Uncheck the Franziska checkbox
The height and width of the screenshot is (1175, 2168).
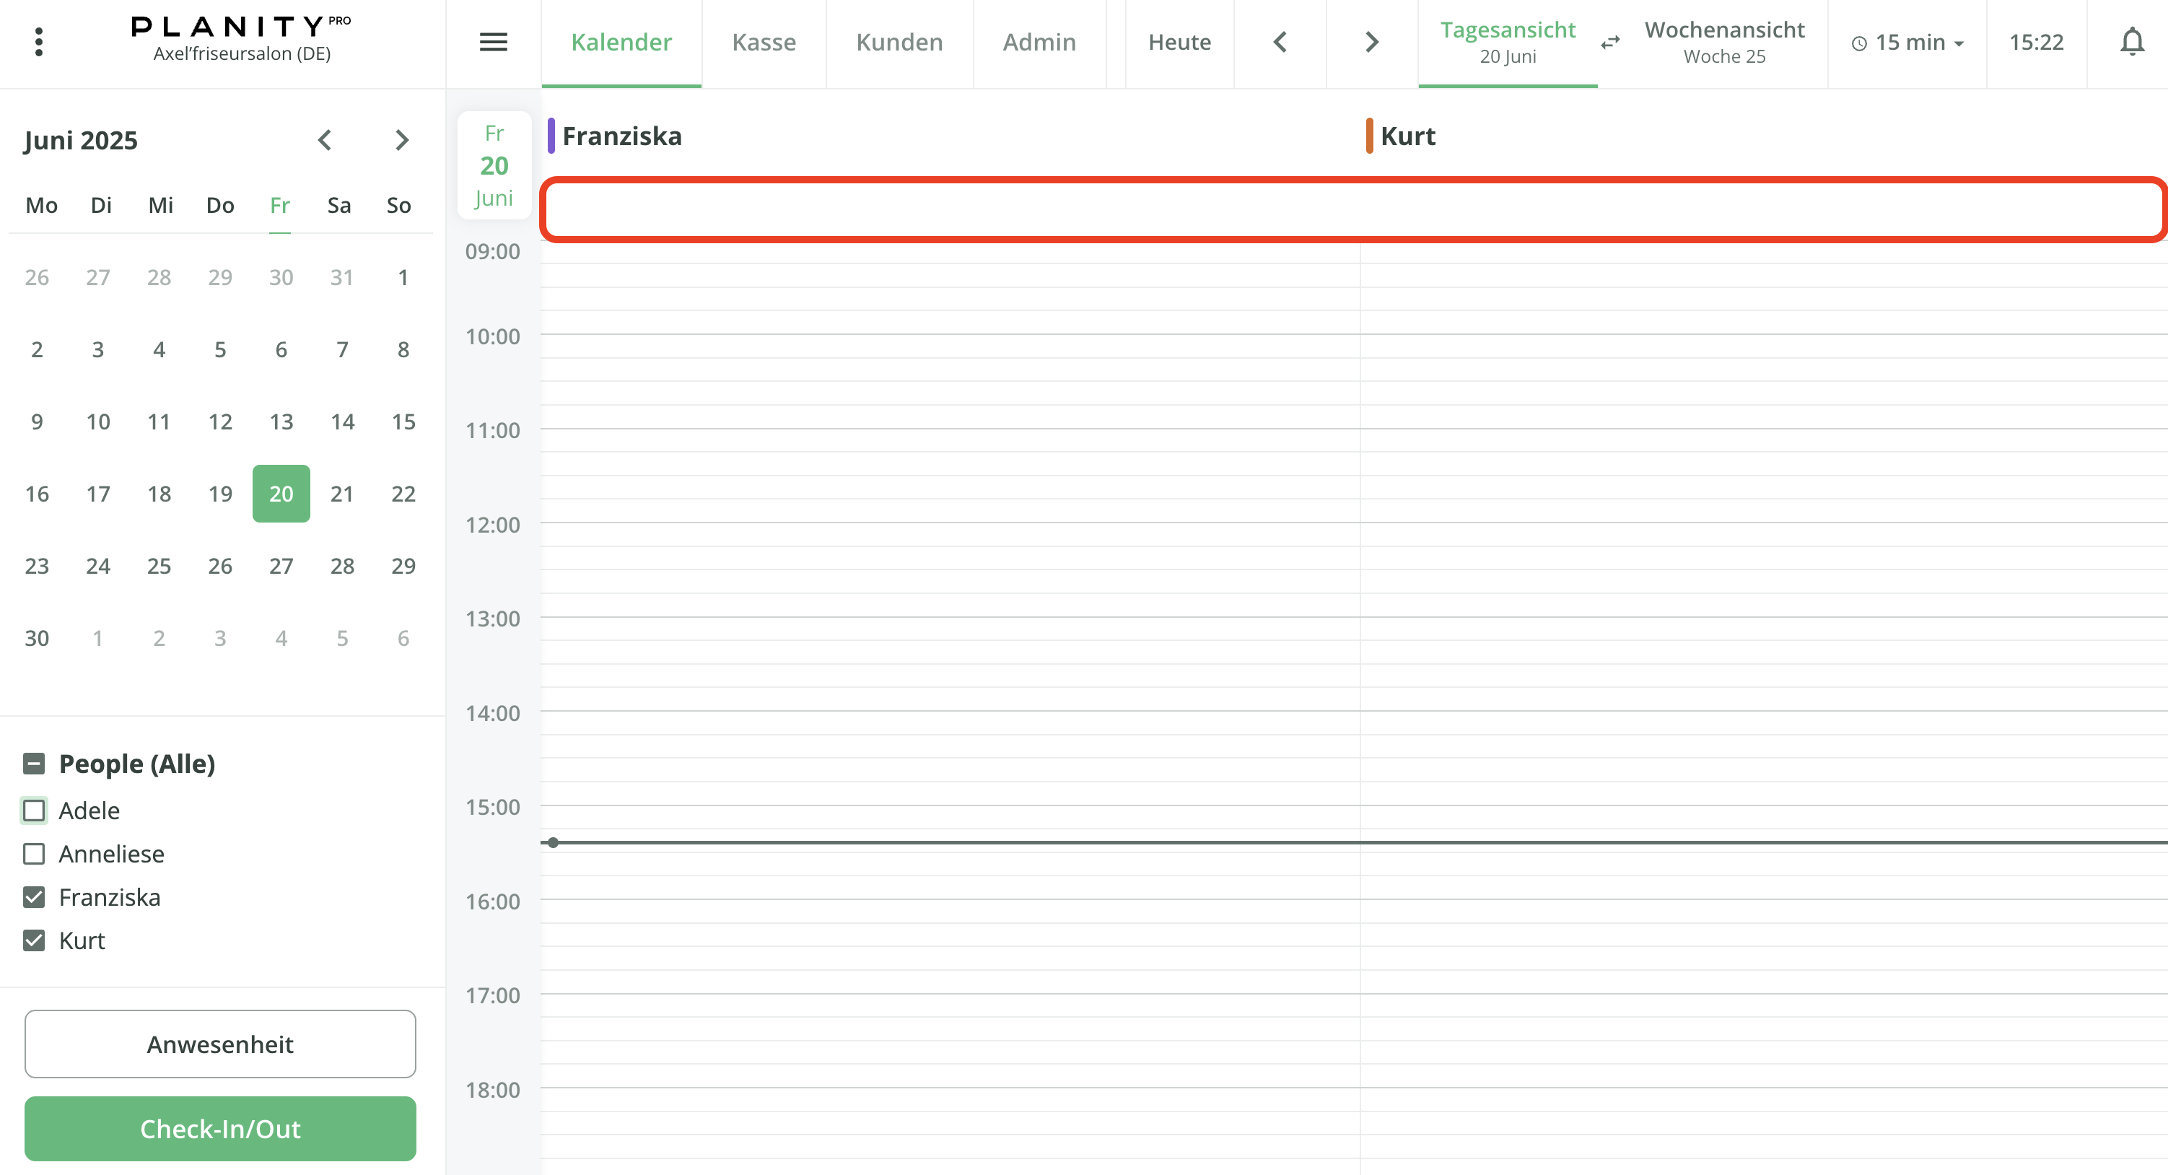[34, 897]
